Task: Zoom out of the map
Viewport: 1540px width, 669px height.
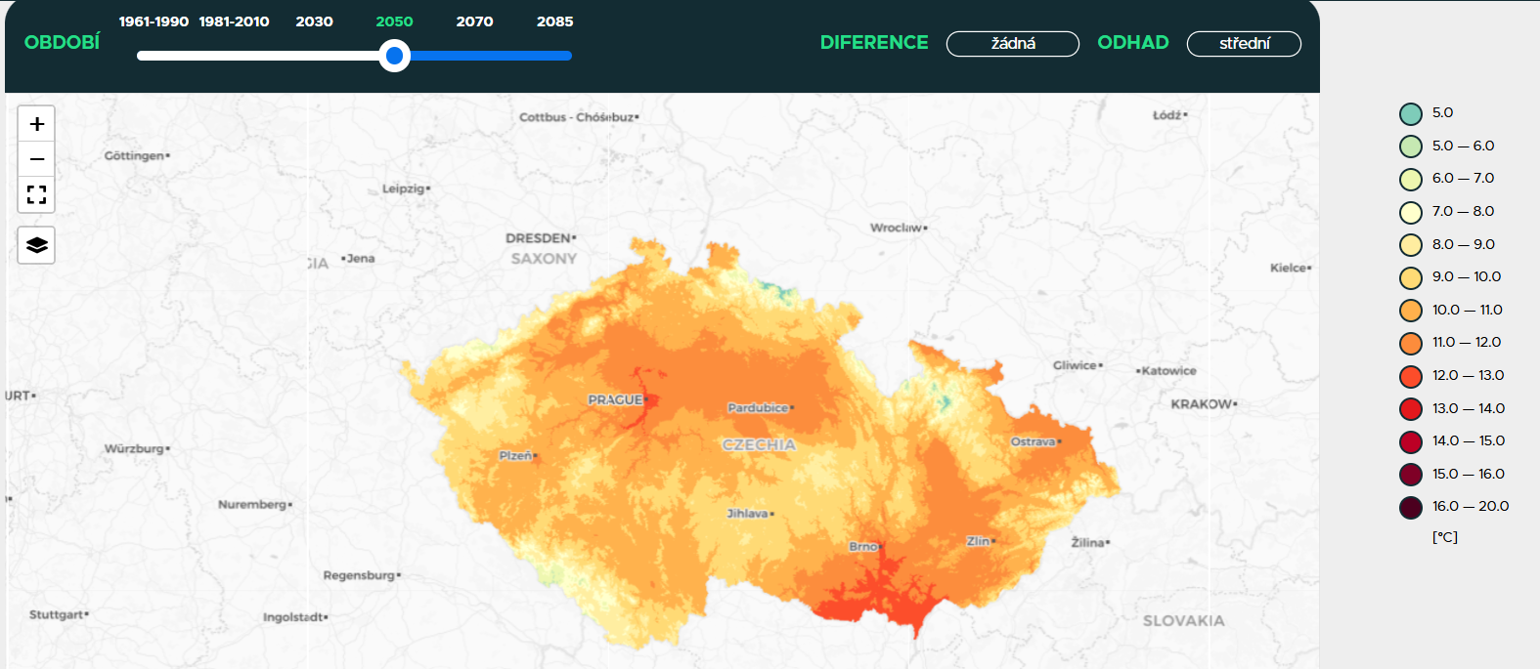Action: (x=37, y=159)
